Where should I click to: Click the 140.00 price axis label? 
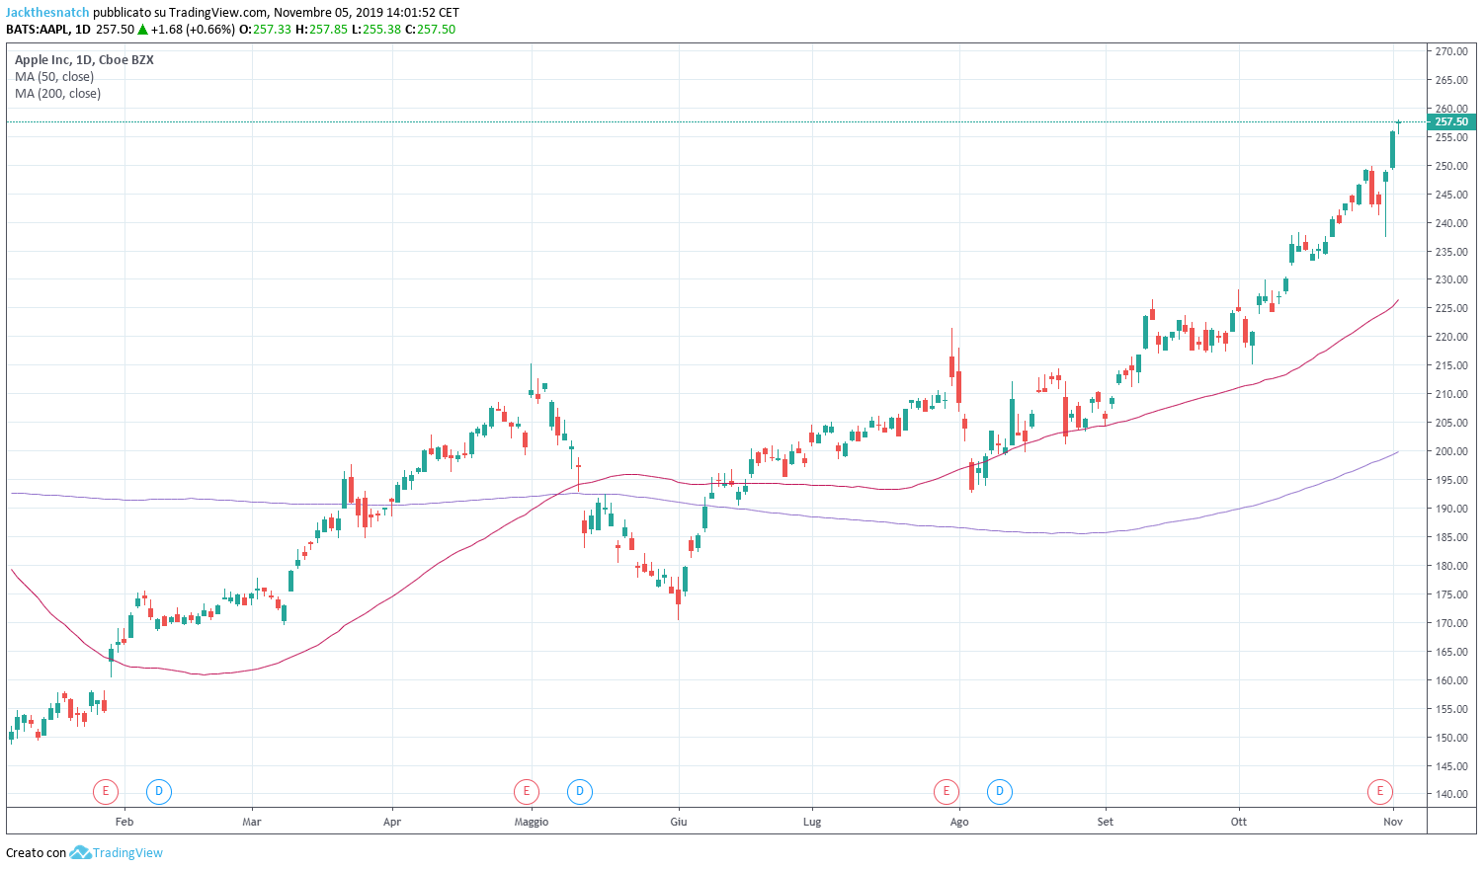click(x=1451, y=794)
